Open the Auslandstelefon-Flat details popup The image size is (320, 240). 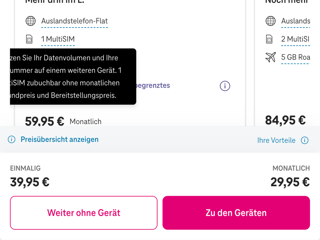(75, 21)
